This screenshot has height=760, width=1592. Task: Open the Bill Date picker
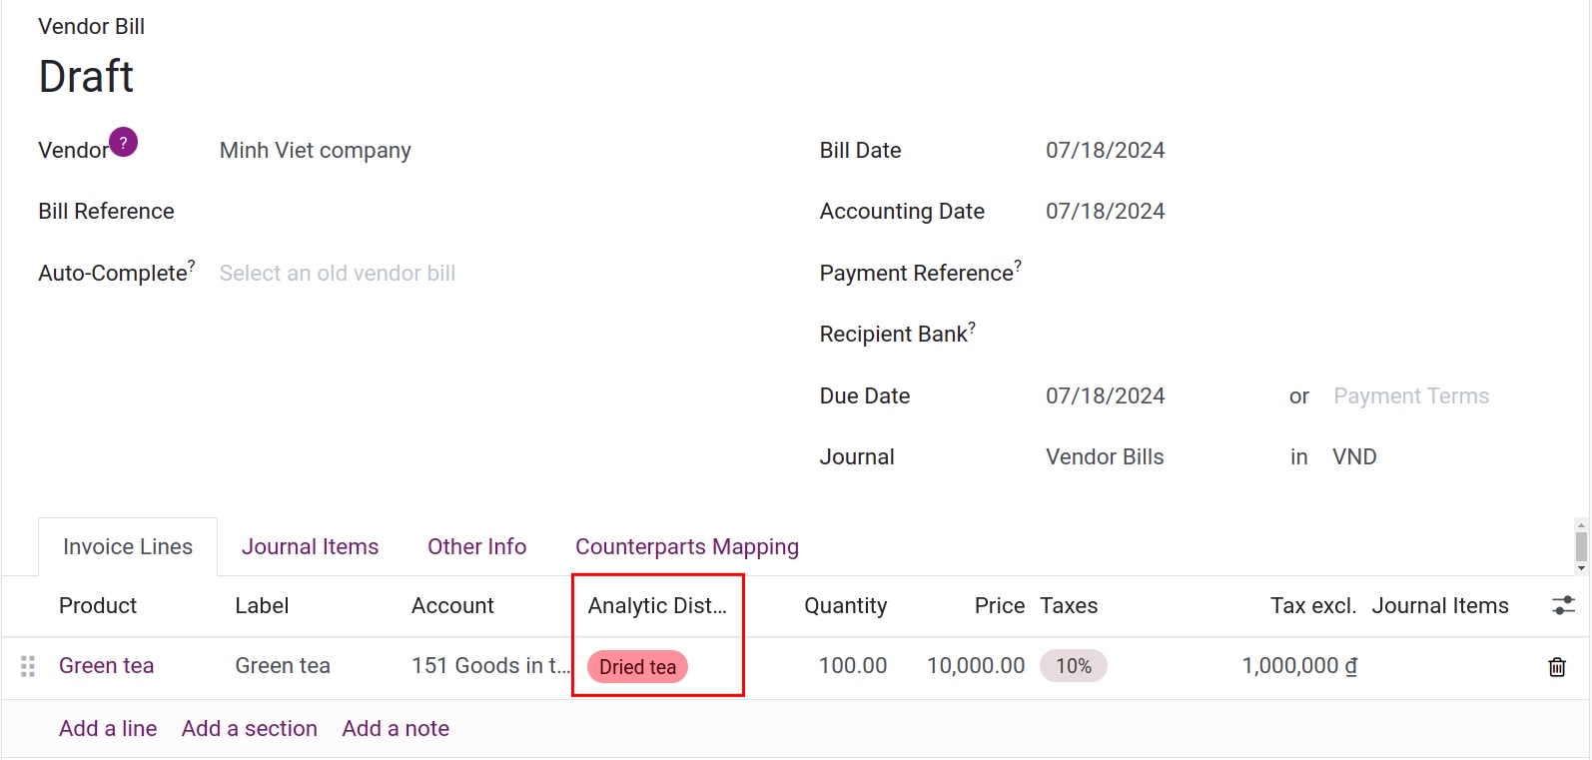click(1104, 150)
